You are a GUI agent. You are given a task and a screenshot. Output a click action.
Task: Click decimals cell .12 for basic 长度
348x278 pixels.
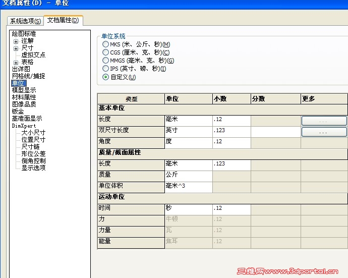point(231,121)
